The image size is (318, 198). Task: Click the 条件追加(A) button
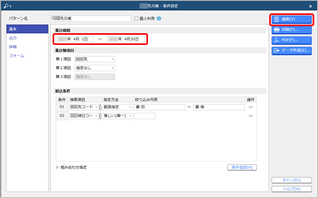click(x=242, y=167)
